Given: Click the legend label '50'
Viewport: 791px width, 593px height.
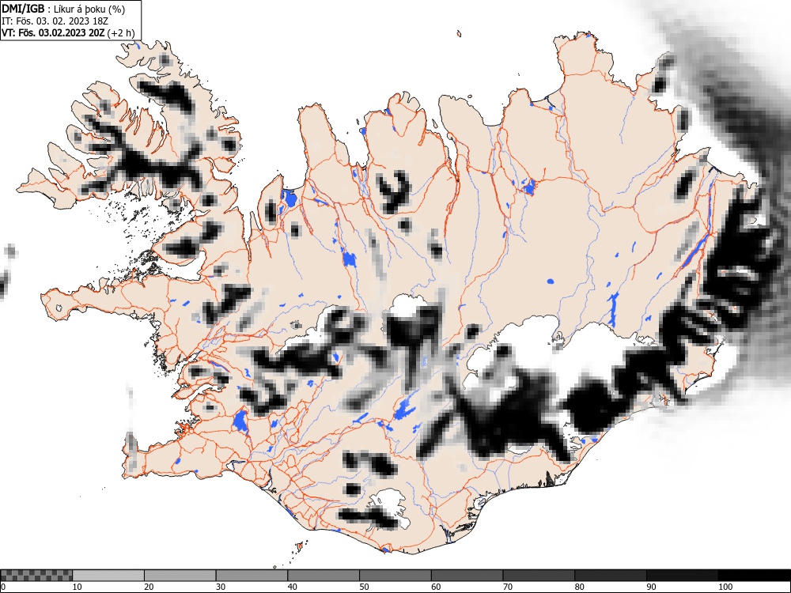Looking at the screenshot, I should [x=364, y=587].
